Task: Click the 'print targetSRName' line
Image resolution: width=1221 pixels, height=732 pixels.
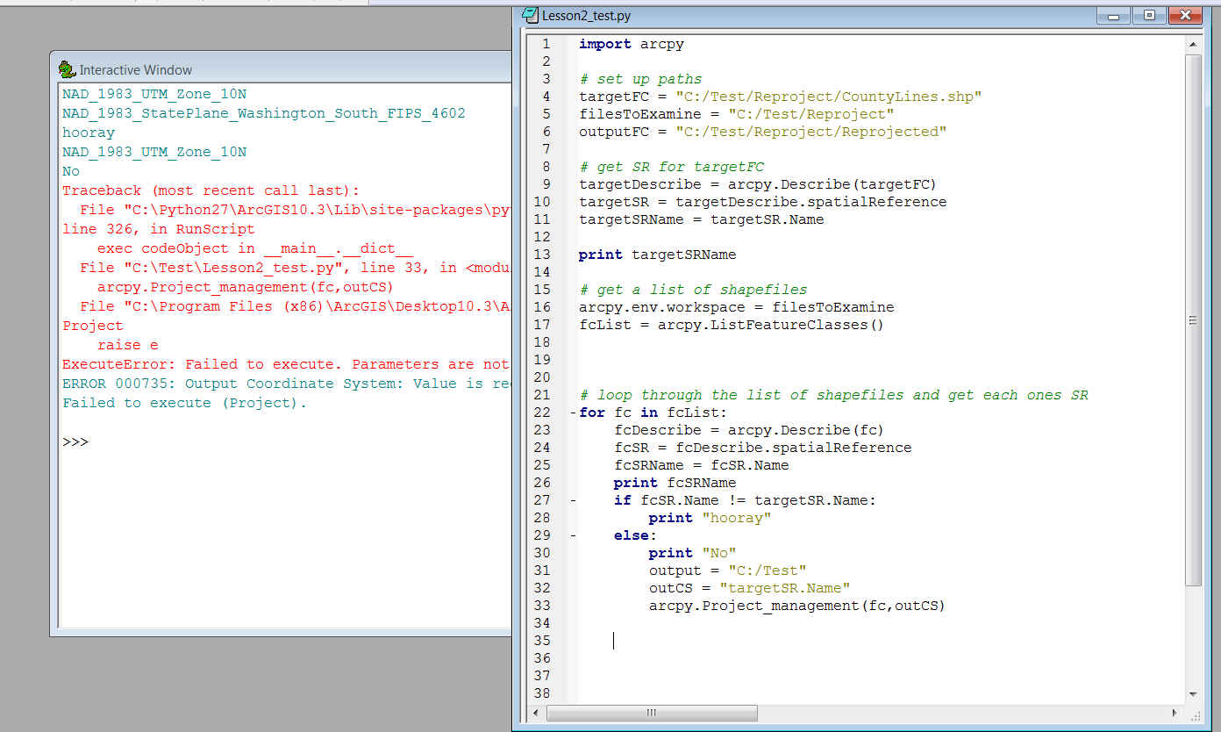Action: [x=658, y=255]
